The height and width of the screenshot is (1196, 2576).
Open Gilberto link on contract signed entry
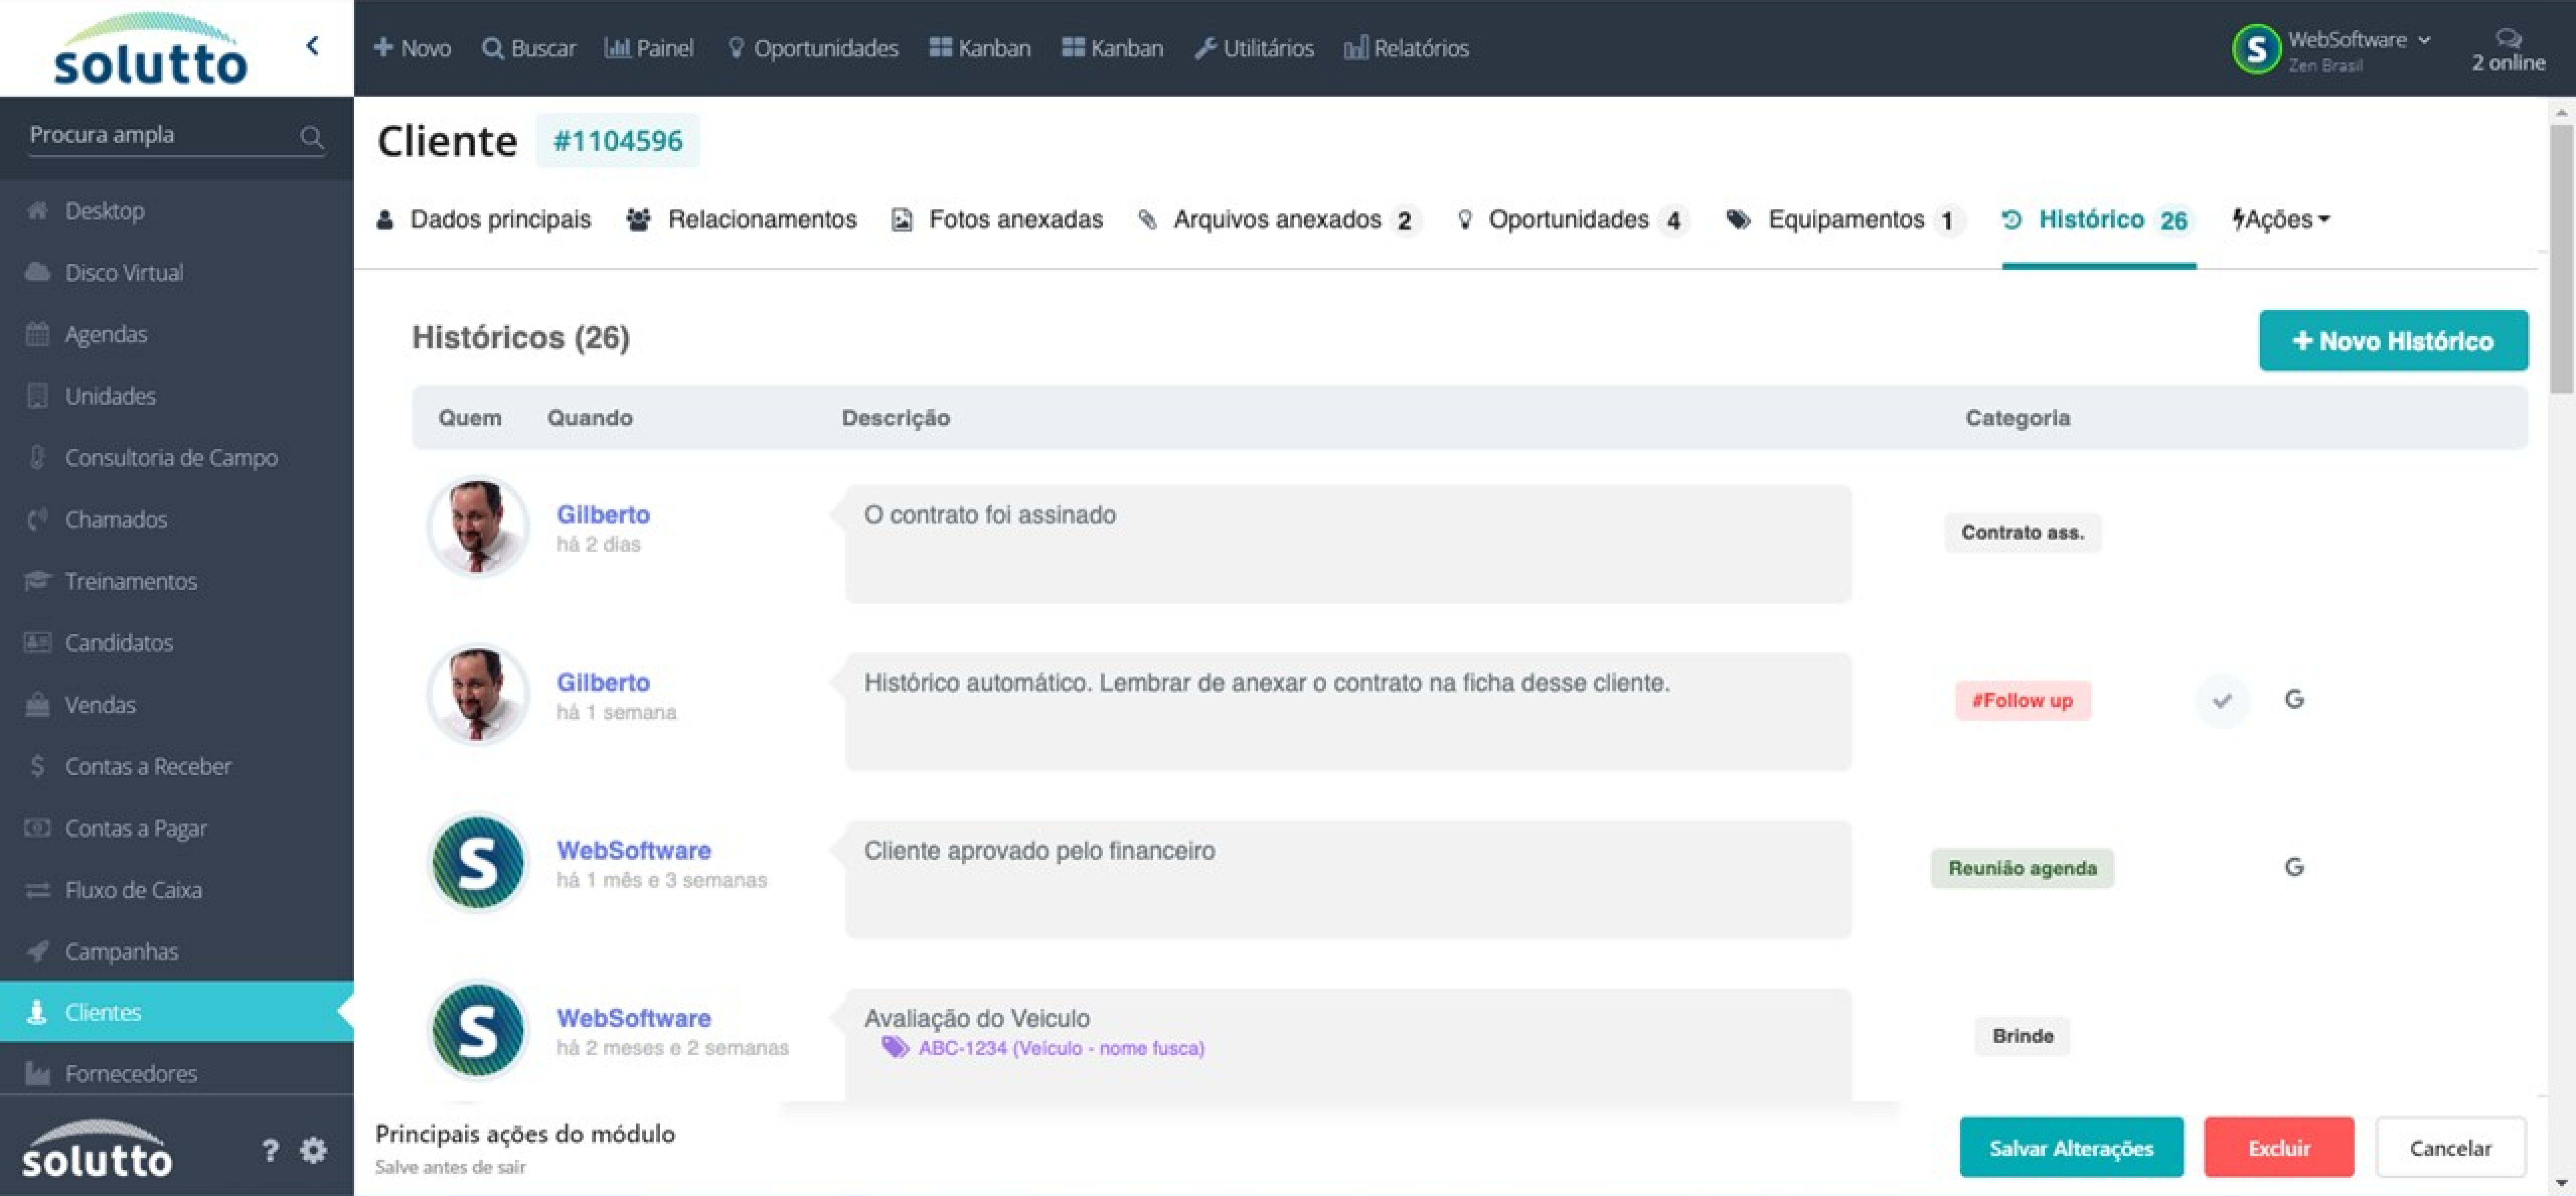point(603,514)
